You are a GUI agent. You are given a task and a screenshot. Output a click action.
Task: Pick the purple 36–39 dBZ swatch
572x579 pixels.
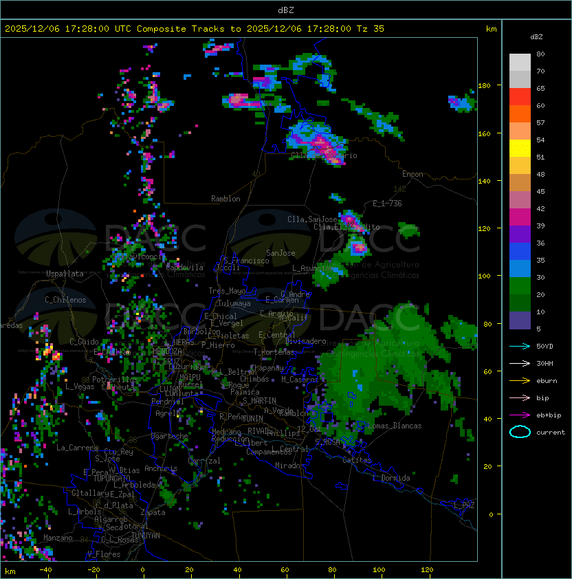520,234
